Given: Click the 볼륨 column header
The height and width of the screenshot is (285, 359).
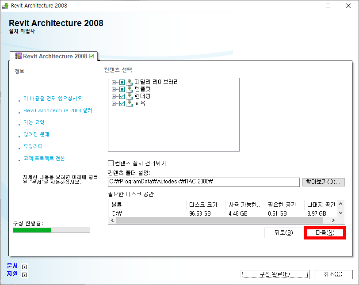Looking at the screenshot, I should click(x=148, y=205).
